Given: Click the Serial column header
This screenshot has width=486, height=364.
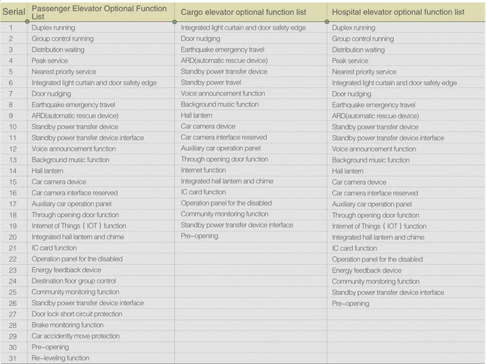Looking at the screenshot, I should click(14, 11).
